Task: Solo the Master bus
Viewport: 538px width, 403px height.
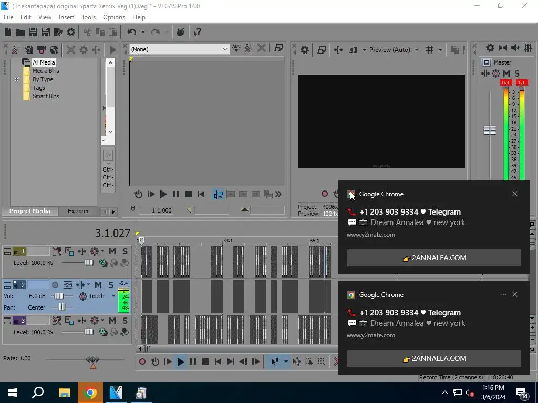Action: click(517, 73)
